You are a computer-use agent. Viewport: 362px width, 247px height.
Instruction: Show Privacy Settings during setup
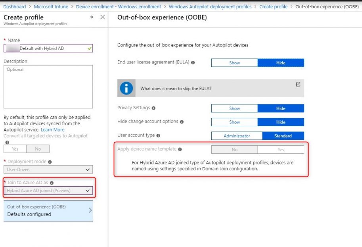tap(234, 108)
